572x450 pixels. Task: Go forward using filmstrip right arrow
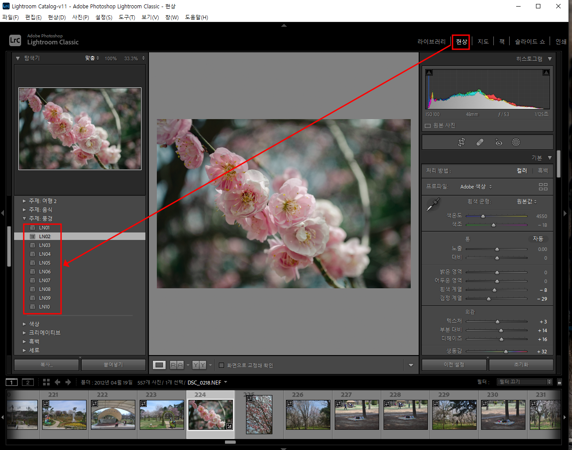click(x=68, y=382)
